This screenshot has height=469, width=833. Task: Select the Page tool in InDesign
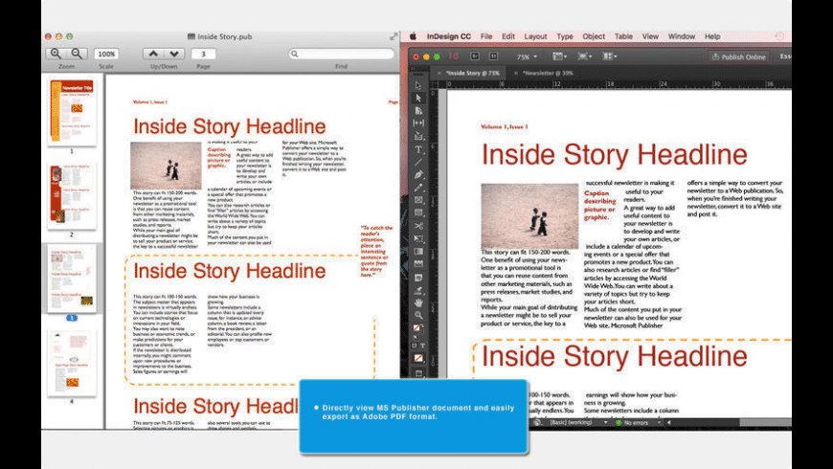[418, 110]
